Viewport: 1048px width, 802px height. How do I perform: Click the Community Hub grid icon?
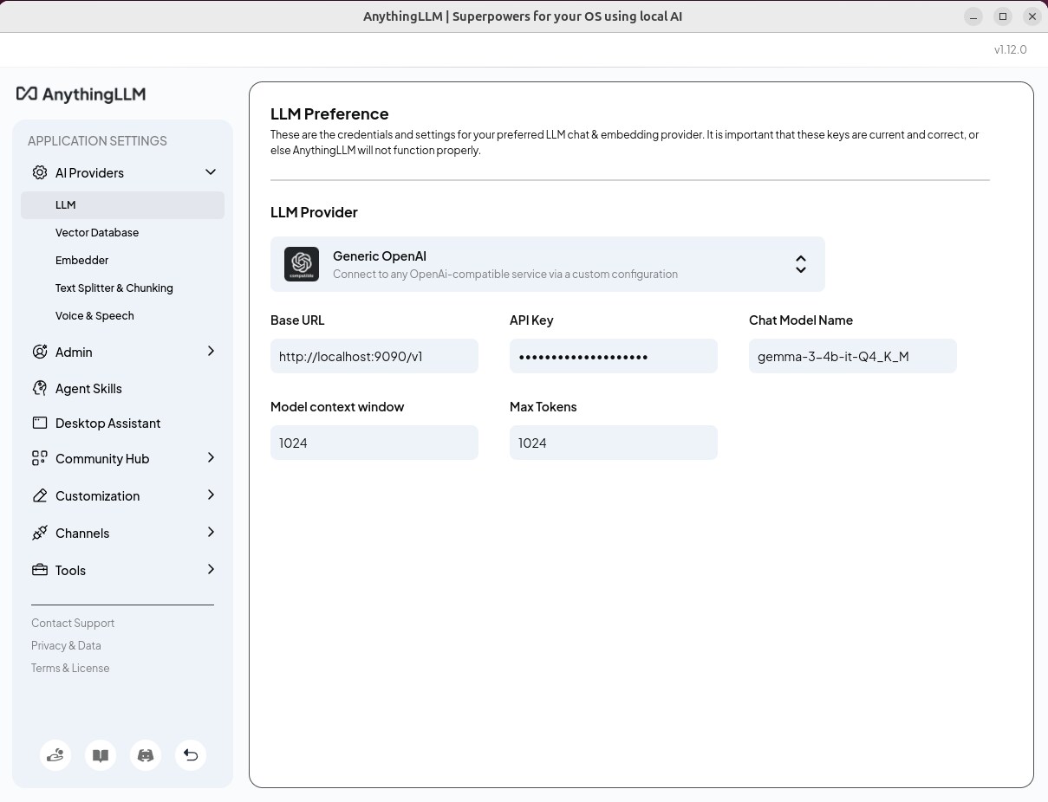[40, 458]
